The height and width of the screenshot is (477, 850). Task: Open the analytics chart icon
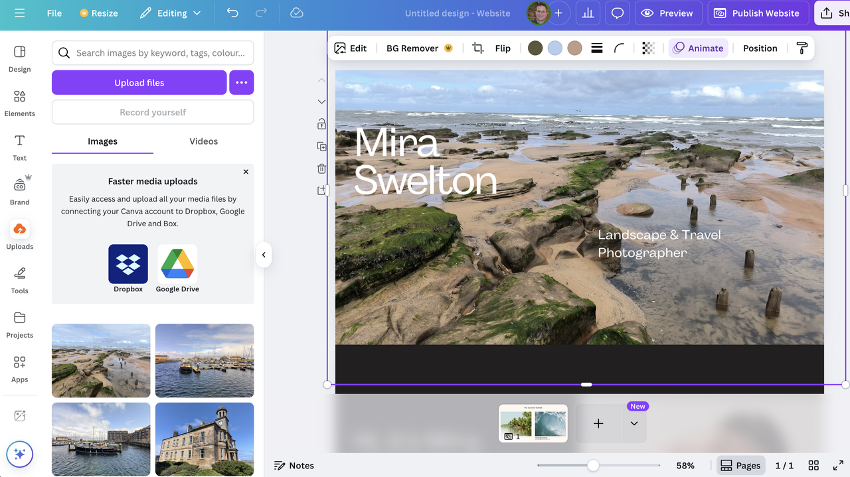click(588, 13)
